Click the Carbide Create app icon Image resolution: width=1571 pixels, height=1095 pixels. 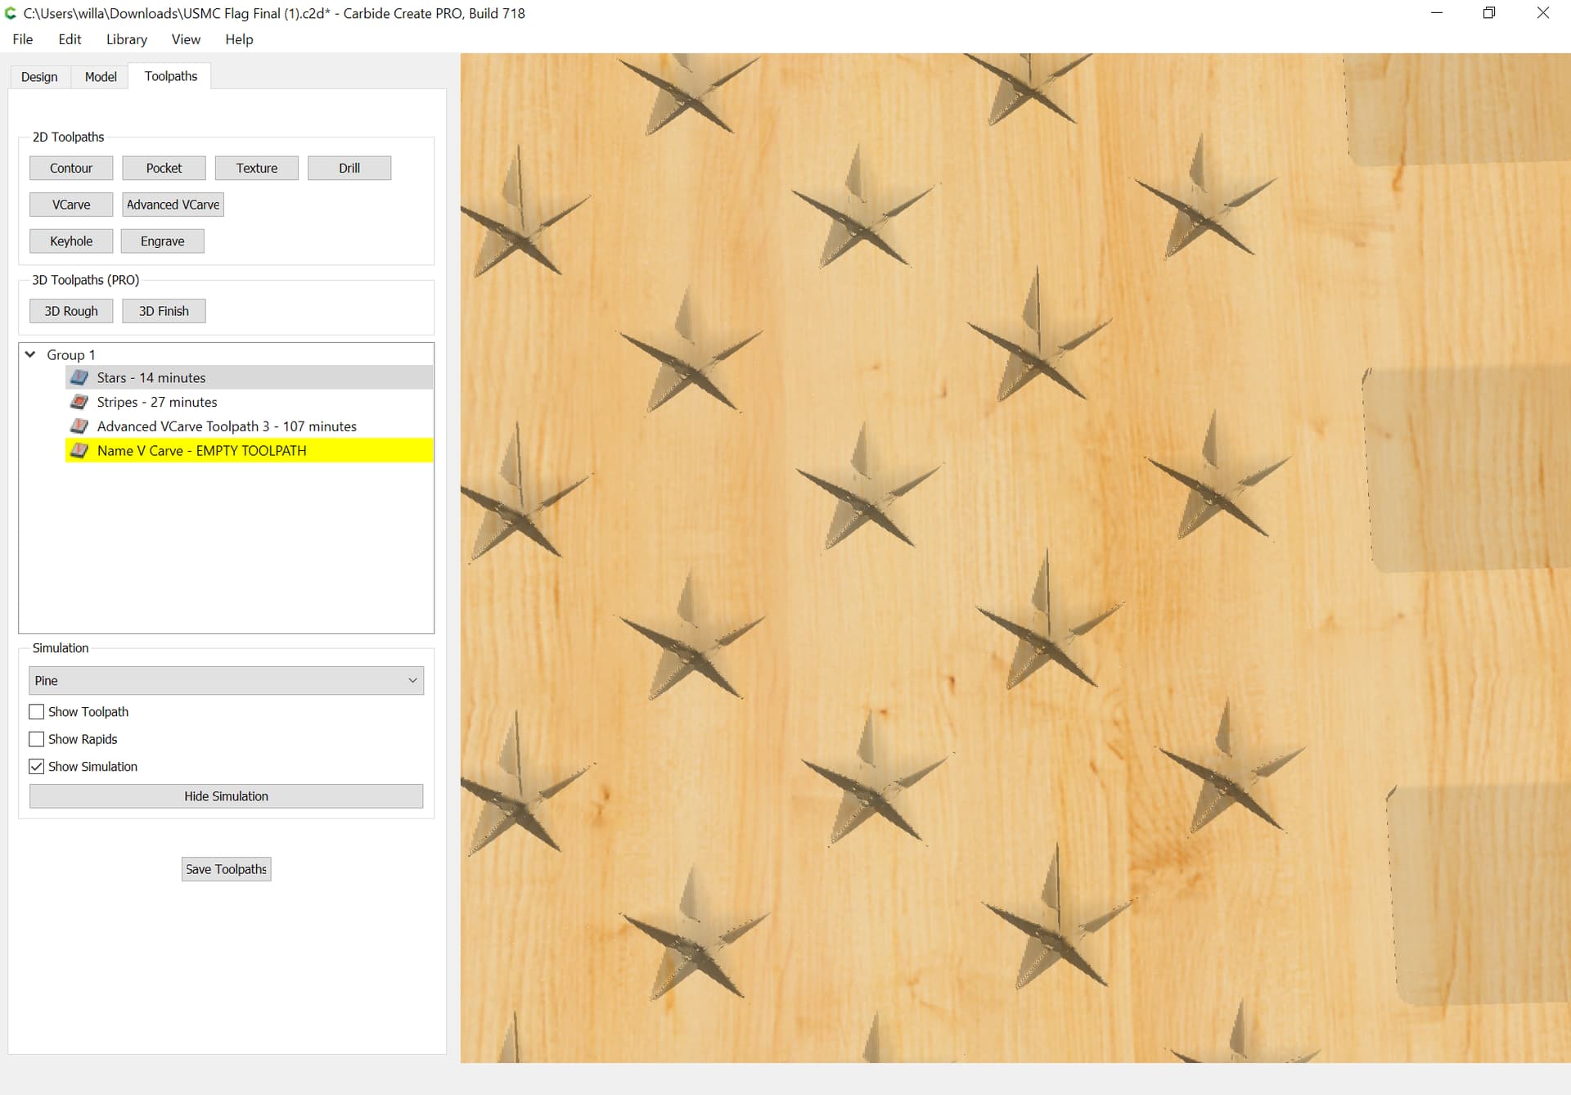click(x=11, y=13)
